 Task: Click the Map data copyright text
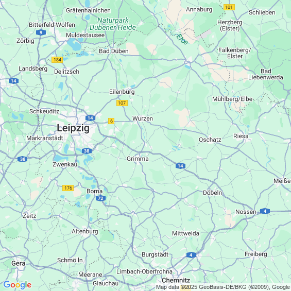223,287
